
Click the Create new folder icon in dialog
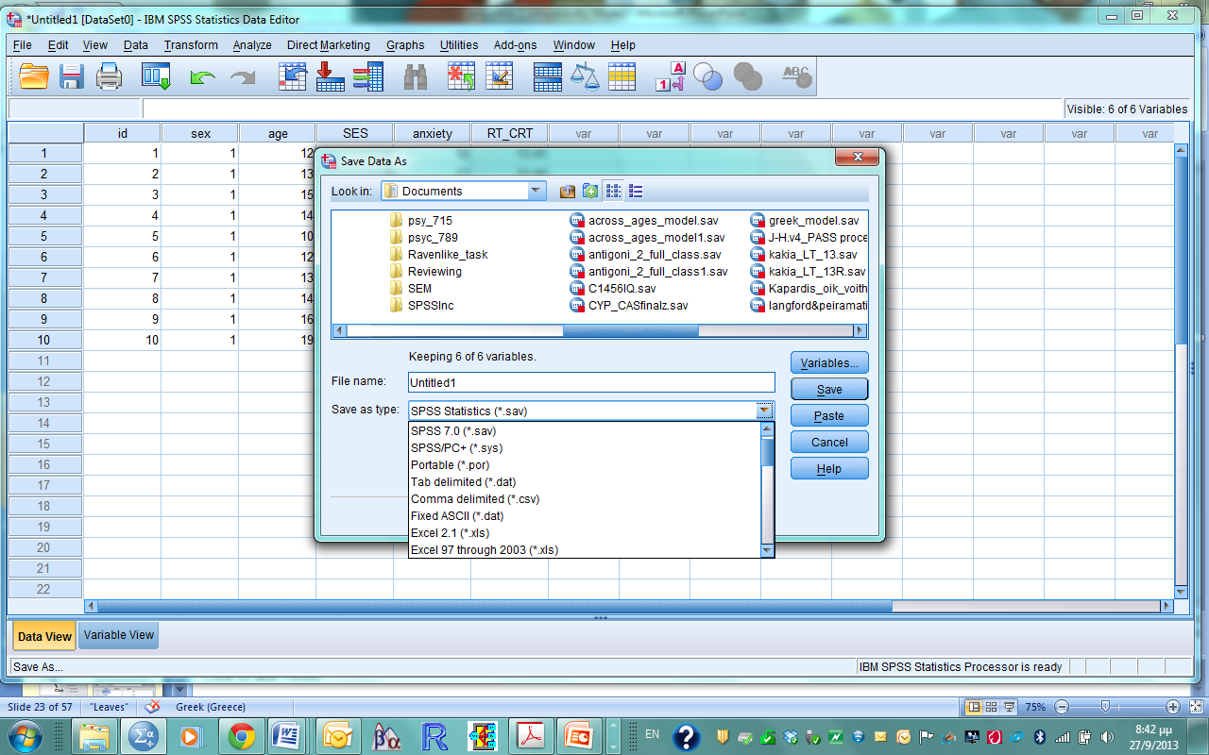pos(590,191)
